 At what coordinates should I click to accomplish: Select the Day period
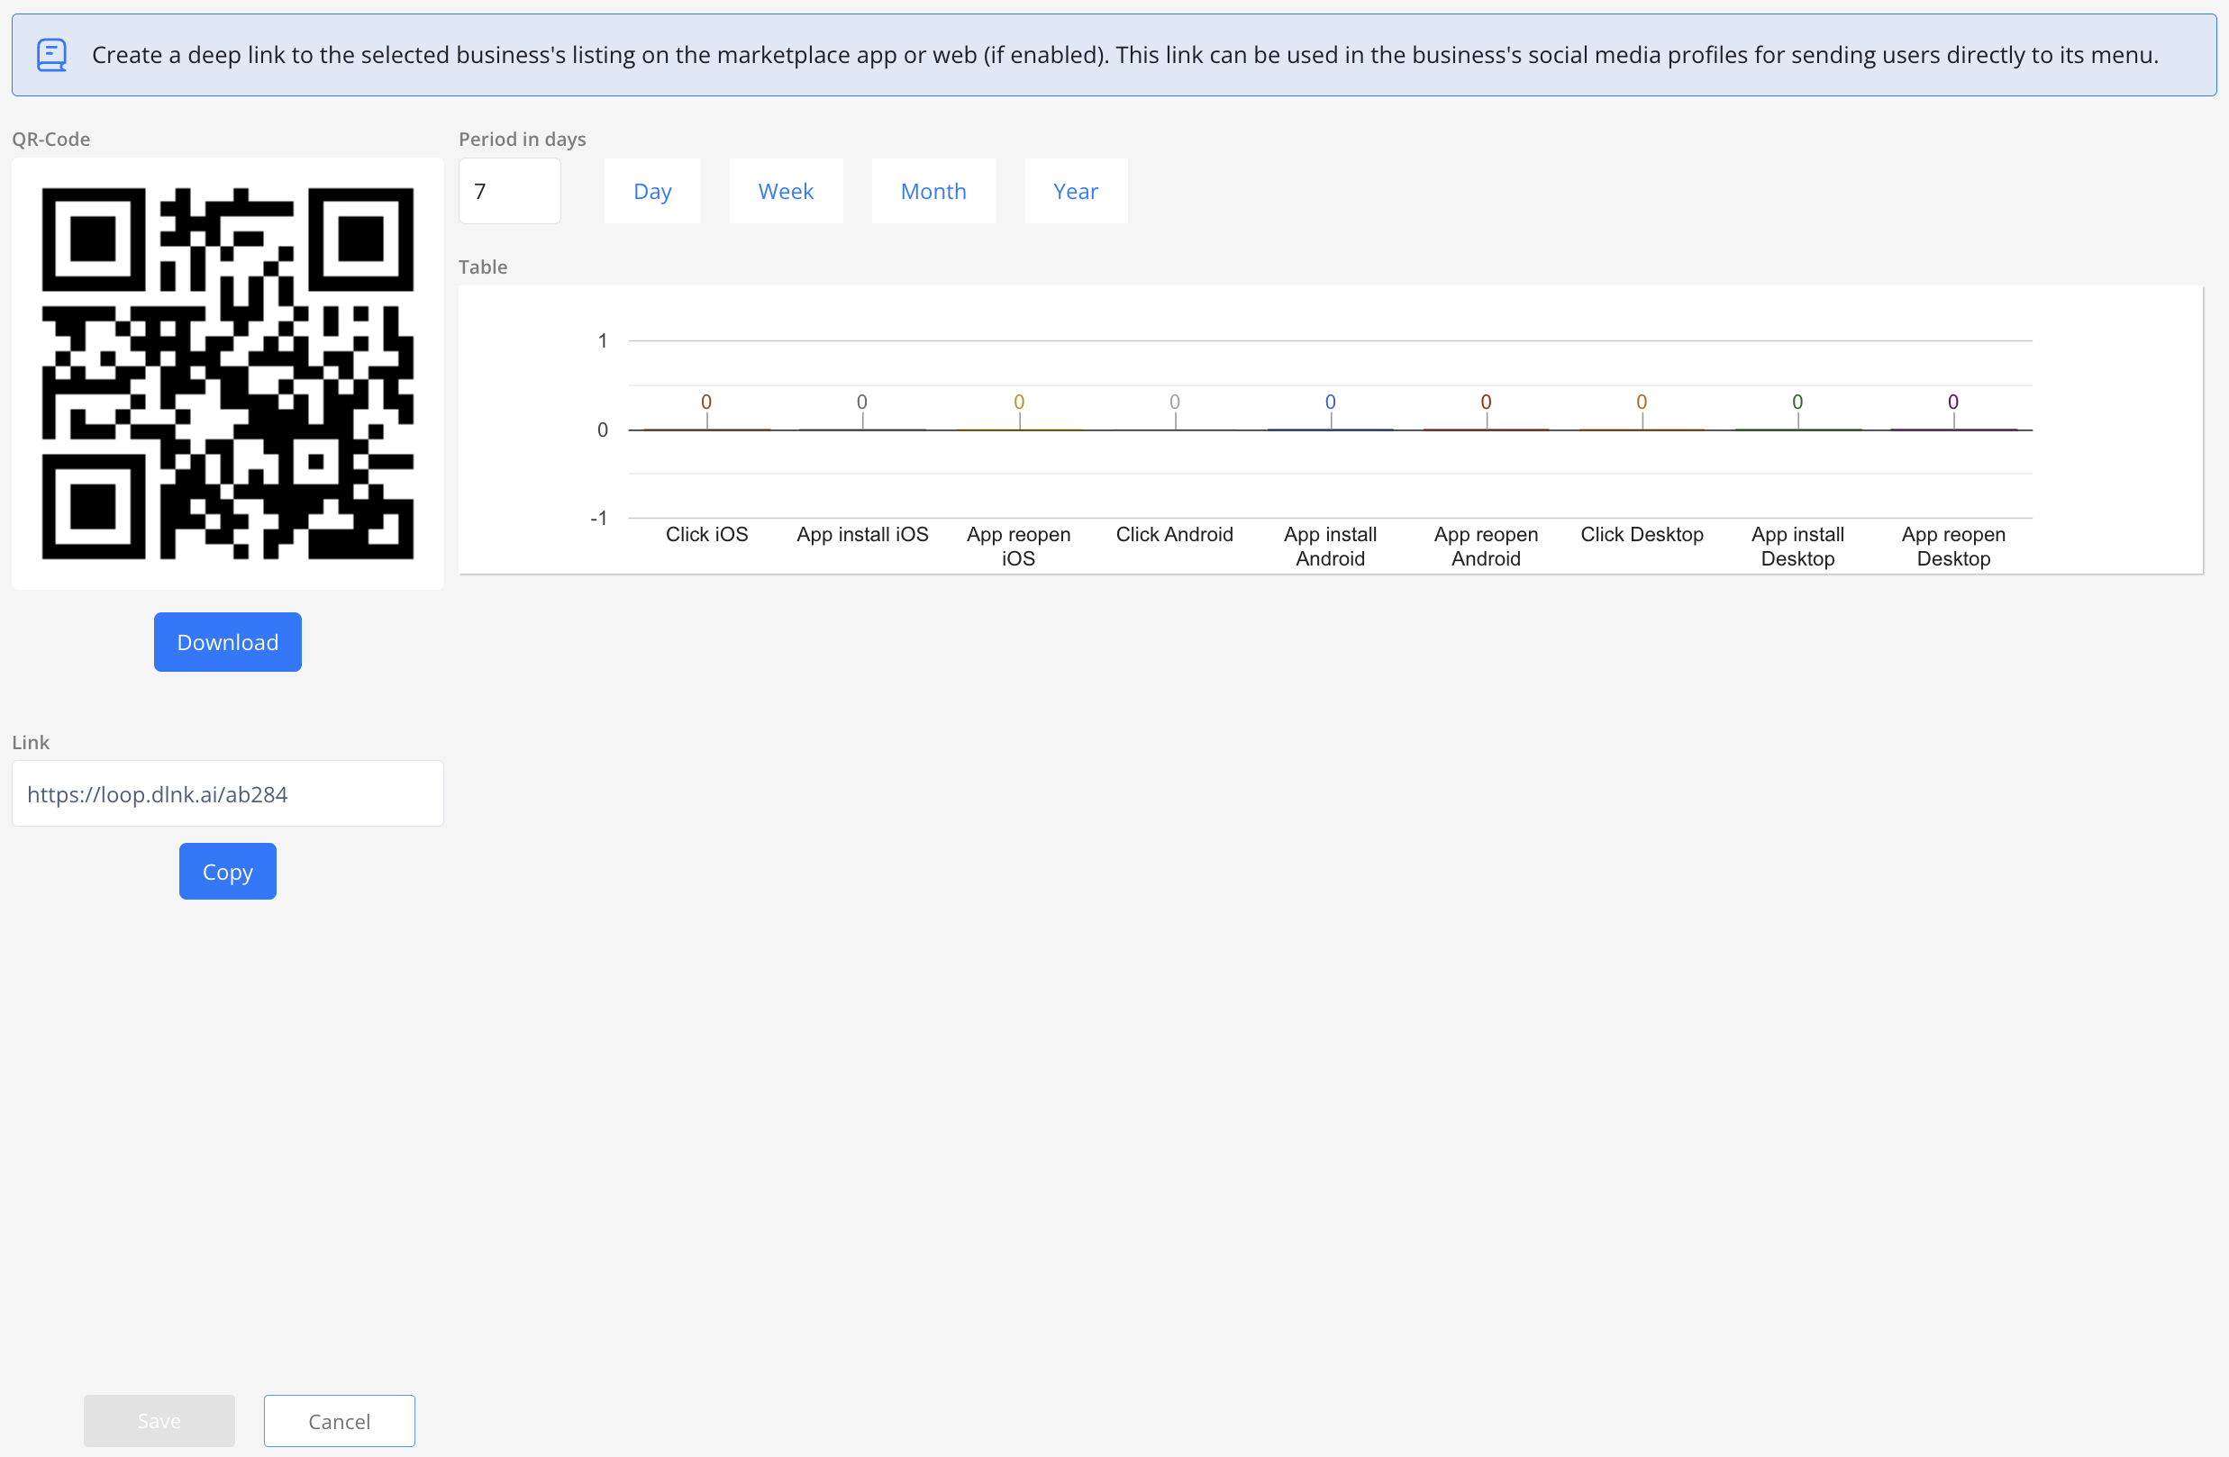[x=651, y=191]
